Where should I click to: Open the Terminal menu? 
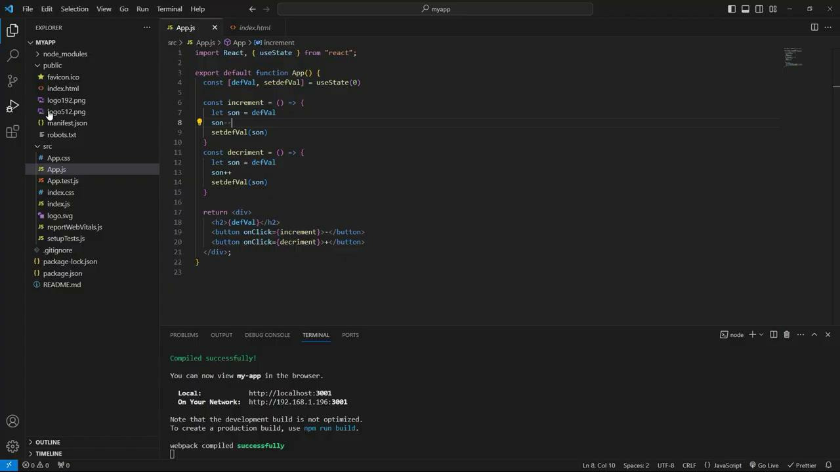169,9
